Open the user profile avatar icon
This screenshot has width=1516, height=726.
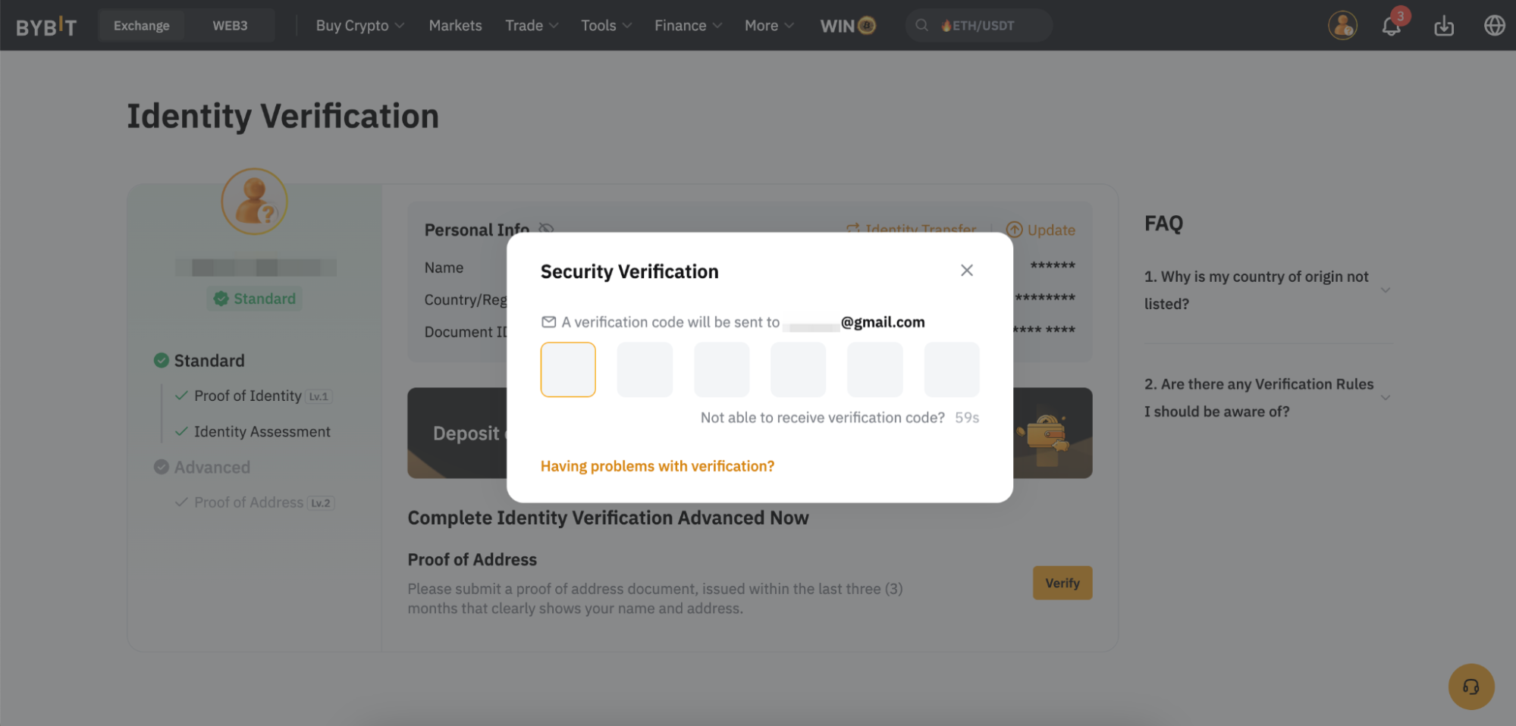coord(1342,26)
